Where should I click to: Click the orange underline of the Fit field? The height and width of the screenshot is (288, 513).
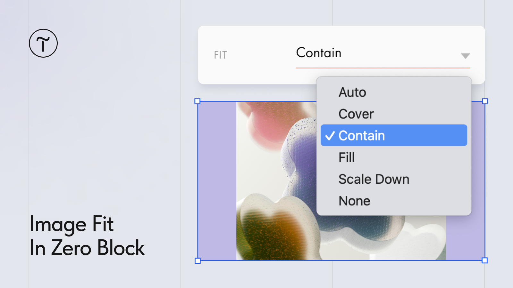pos(383,68)
